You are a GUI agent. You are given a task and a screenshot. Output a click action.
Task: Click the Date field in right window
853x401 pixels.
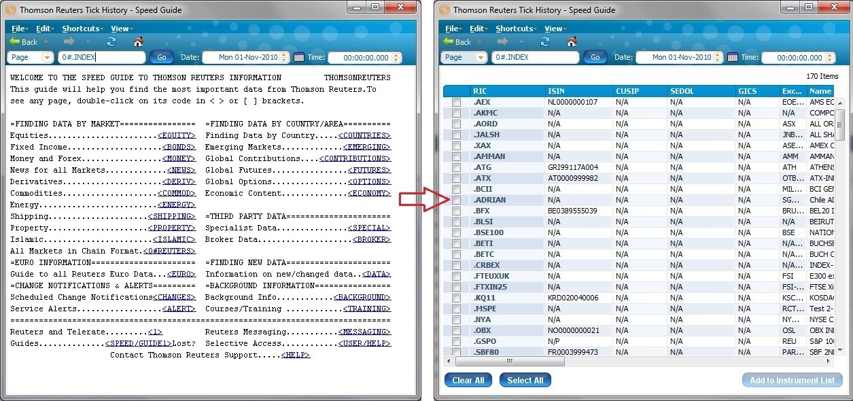[679, 58]
